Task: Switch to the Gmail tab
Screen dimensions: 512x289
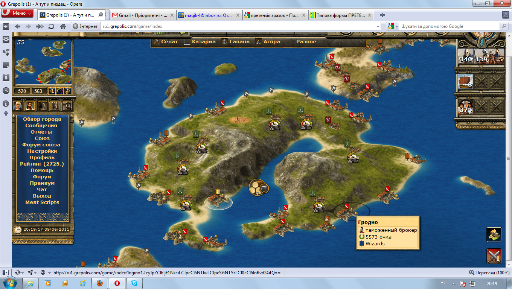Action: point(143,15)
